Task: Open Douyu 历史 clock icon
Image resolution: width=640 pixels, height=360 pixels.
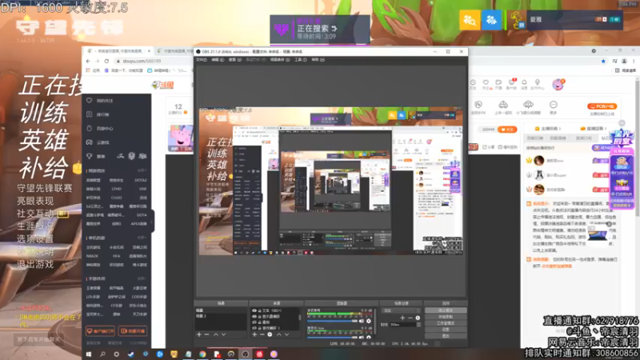Action: pos(473,82)
